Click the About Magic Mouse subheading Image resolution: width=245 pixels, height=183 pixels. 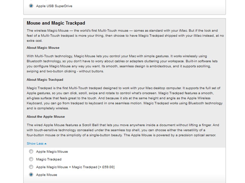(x=43, y=48)
